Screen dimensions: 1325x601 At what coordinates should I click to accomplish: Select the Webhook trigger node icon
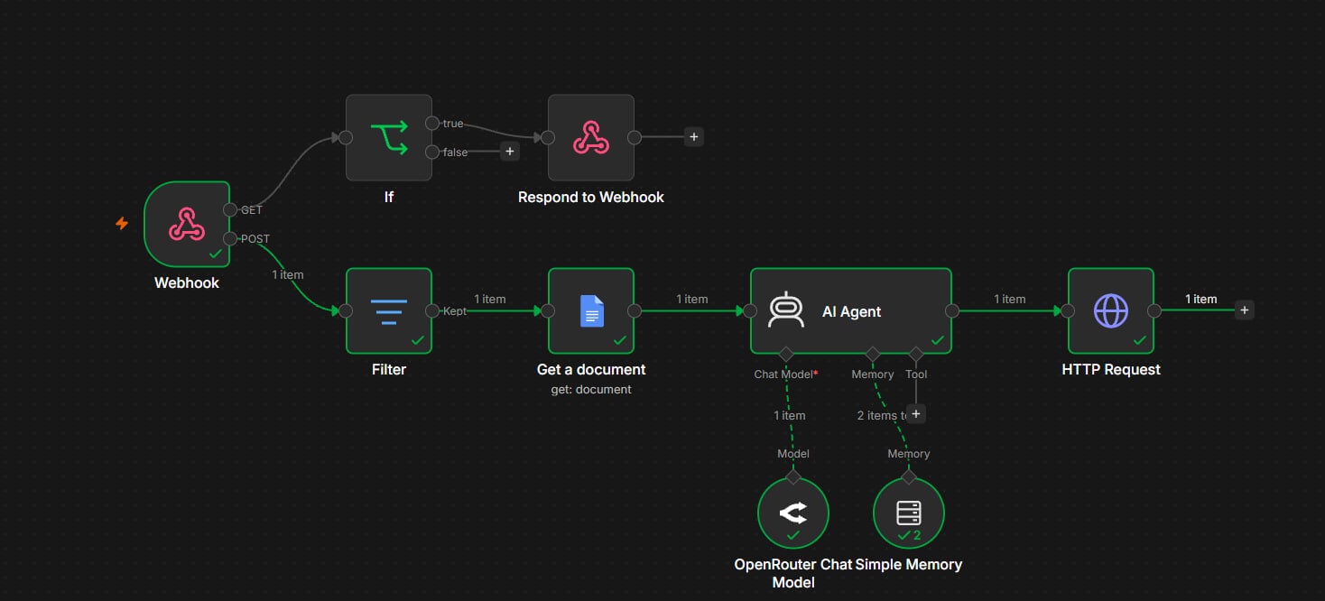pos(187,225)
